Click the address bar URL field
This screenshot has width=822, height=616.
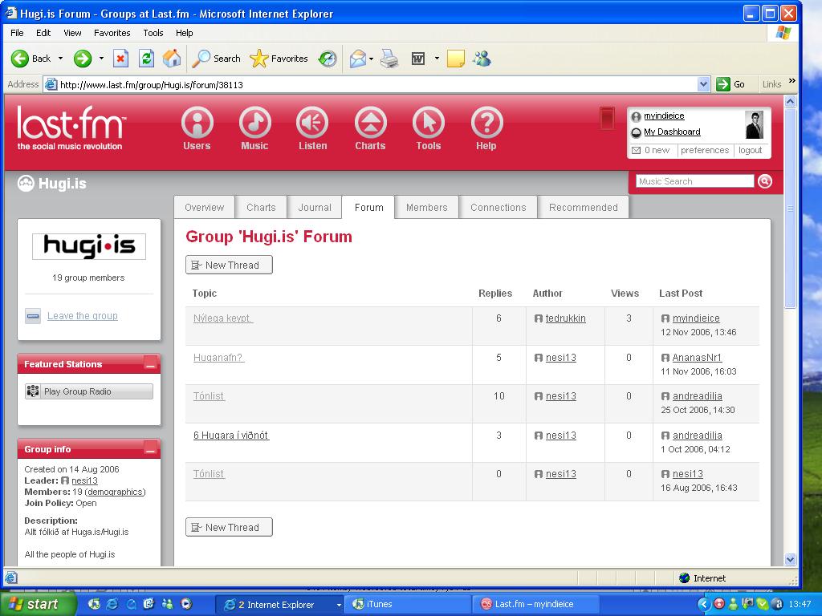[372, 84]
